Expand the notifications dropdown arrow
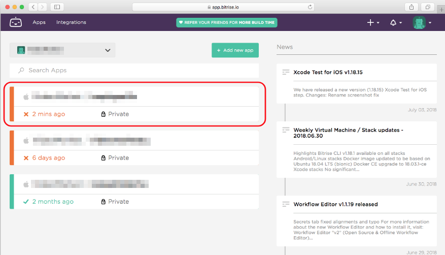Image resolution: width=445 pixels, height=255 pixels. click(x=400, y=23)
